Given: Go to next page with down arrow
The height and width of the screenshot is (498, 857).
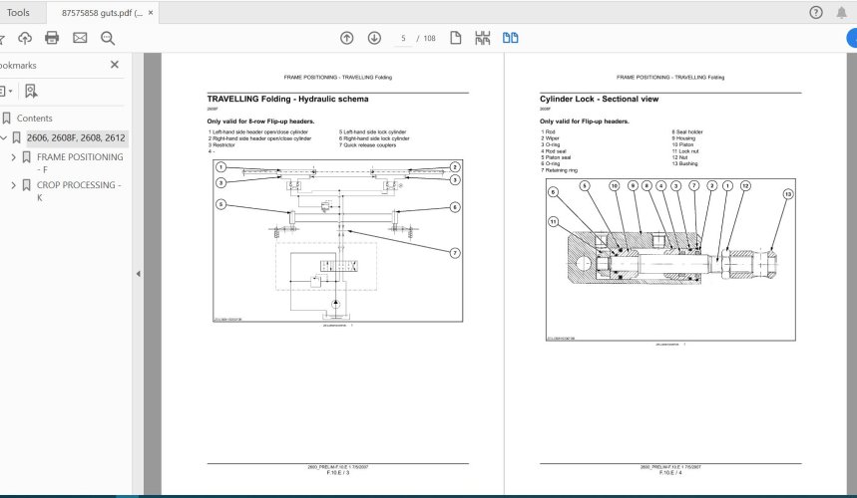Looking at the screenshot, I should point(374,38).
